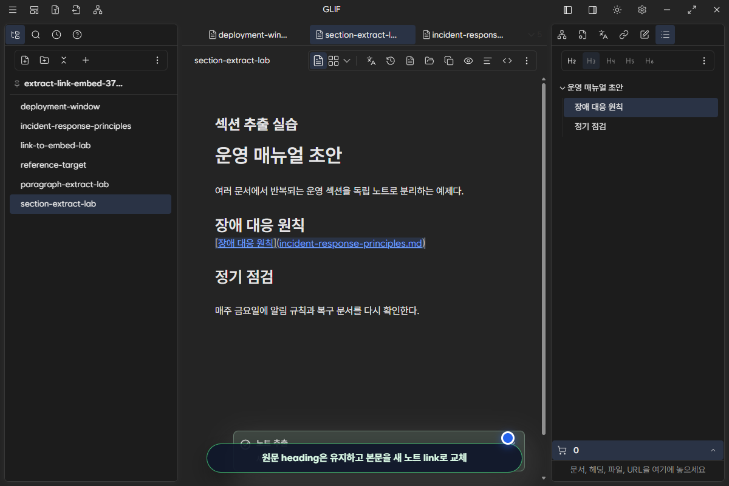Click the layout template icon in title bar
Viewport: 729px width, 486px height.
[35, 10]
